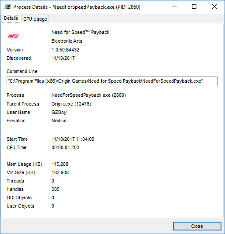Viewport: 225px width, 234px height.
Task: Click the 'VM Size (KB)' label
Action: click(x=21, y=173)
